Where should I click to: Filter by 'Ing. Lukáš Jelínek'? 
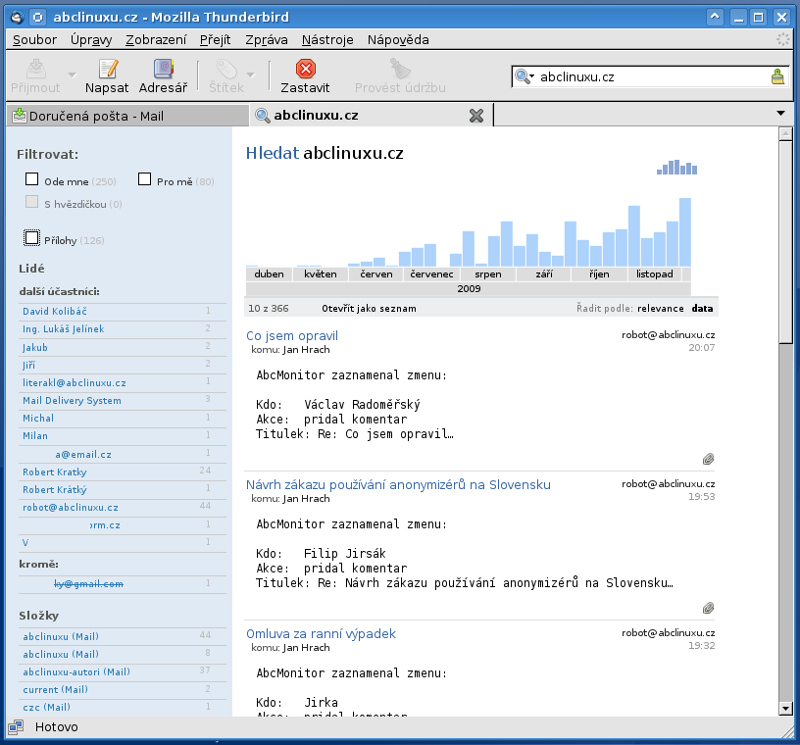64,329
